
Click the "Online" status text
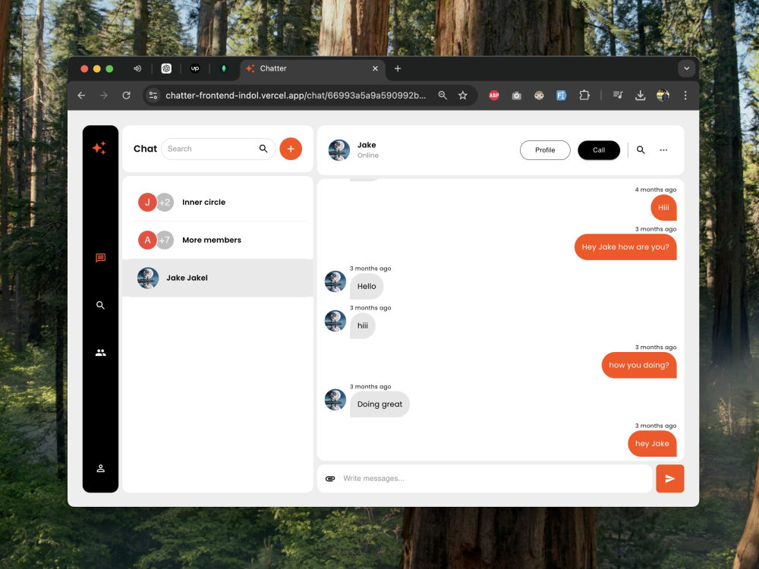(368, 156)
